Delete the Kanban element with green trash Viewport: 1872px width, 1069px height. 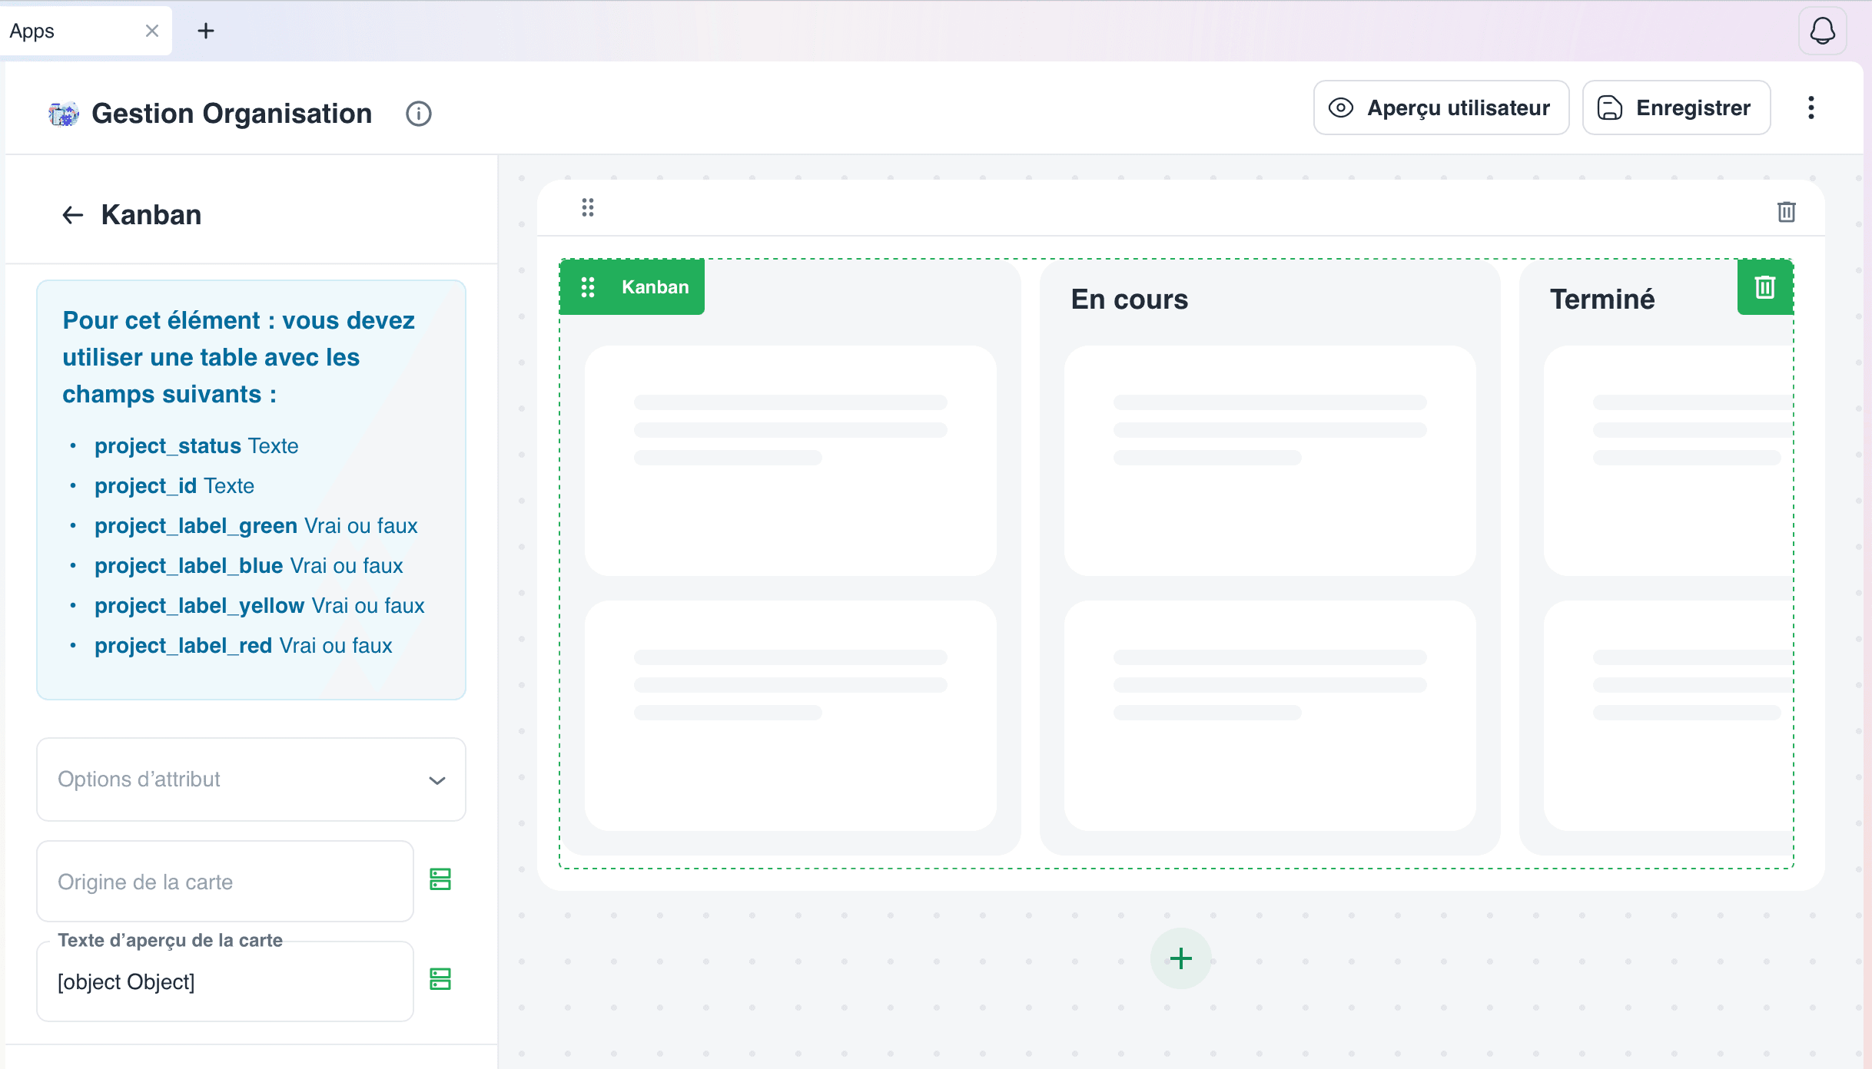click(1765, 287)
